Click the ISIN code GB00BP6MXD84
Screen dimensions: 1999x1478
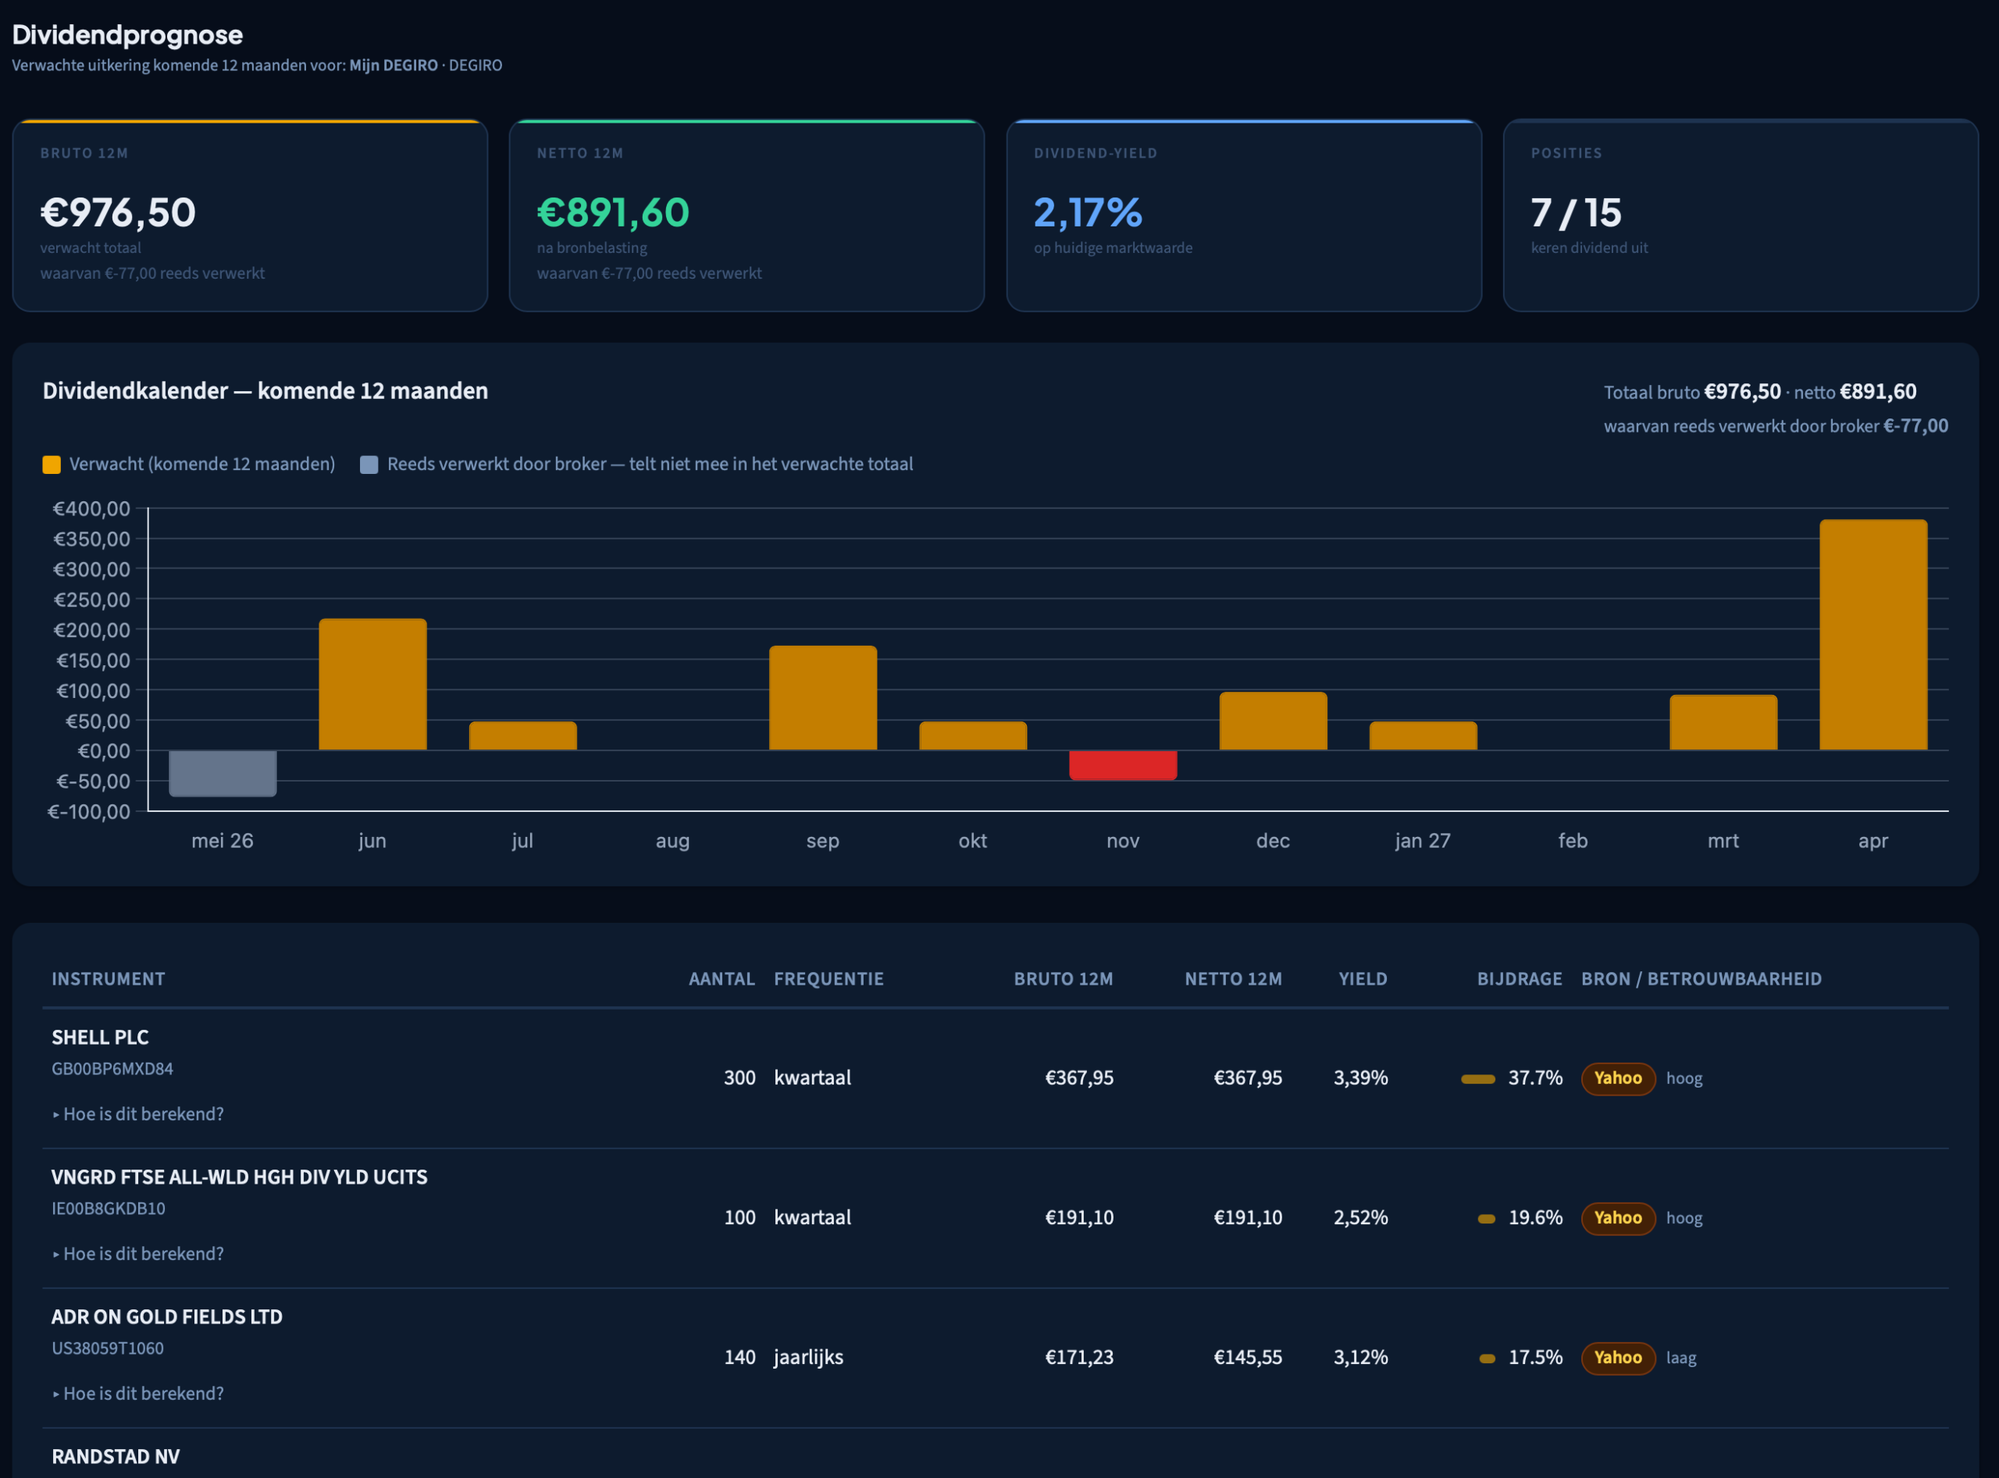(112, 1068)
